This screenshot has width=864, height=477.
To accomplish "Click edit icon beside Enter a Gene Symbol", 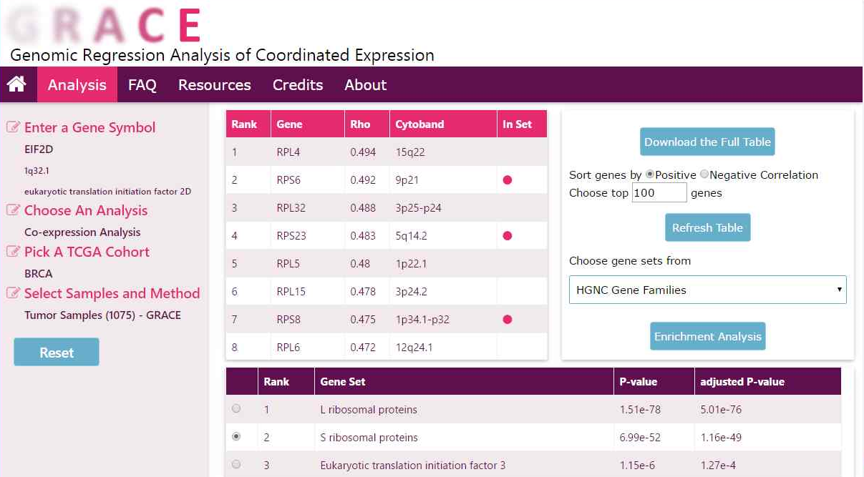I will point(13,127).
